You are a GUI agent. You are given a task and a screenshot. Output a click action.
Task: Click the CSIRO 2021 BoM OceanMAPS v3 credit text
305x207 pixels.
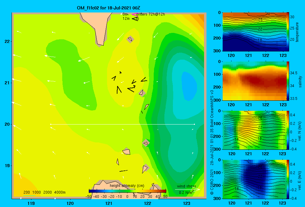click(212, 142)
